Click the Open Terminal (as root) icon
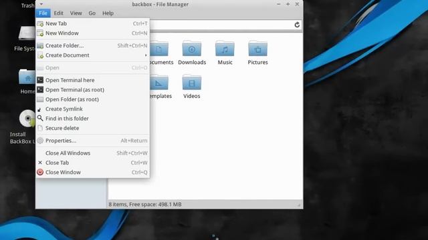 pos(40,89)
